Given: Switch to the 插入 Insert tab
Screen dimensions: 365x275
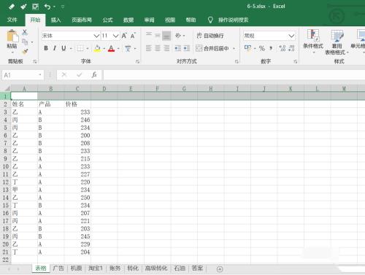Looking at the screenshot, I should (55, 20).
